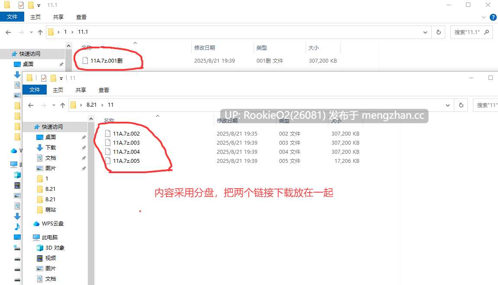
Task: Open 桌面 in the 11 window sidebar
Action: coord(51,137)
